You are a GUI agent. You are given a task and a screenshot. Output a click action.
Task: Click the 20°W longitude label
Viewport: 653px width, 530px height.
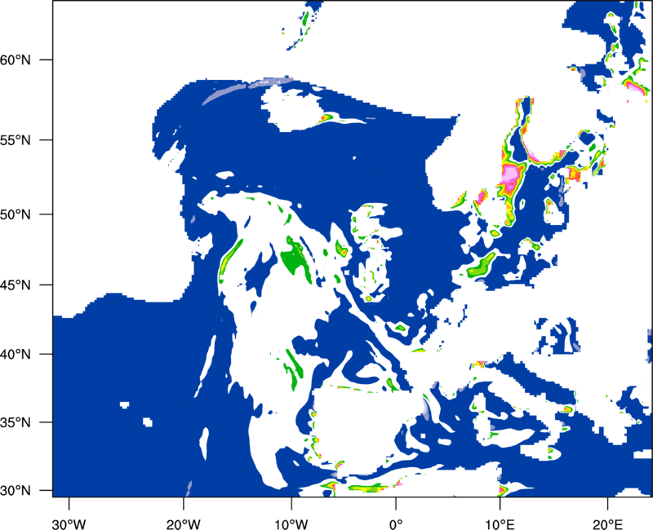pos(183,524)
